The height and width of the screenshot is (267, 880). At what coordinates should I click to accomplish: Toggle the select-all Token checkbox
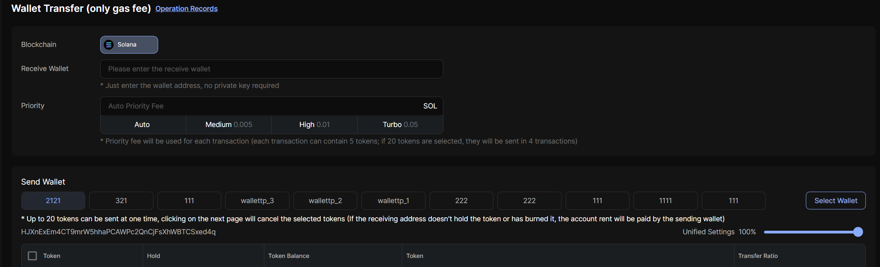tap(32, 256)
